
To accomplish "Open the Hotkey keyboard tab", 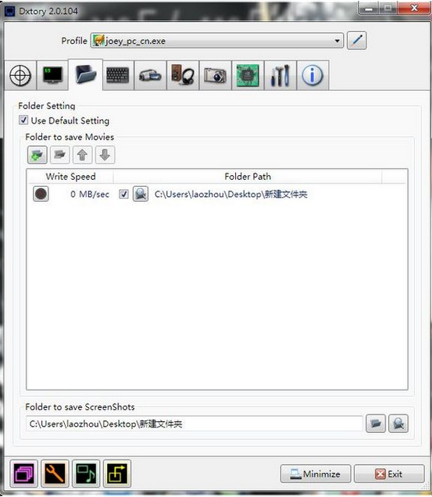I will click(118, 76).
